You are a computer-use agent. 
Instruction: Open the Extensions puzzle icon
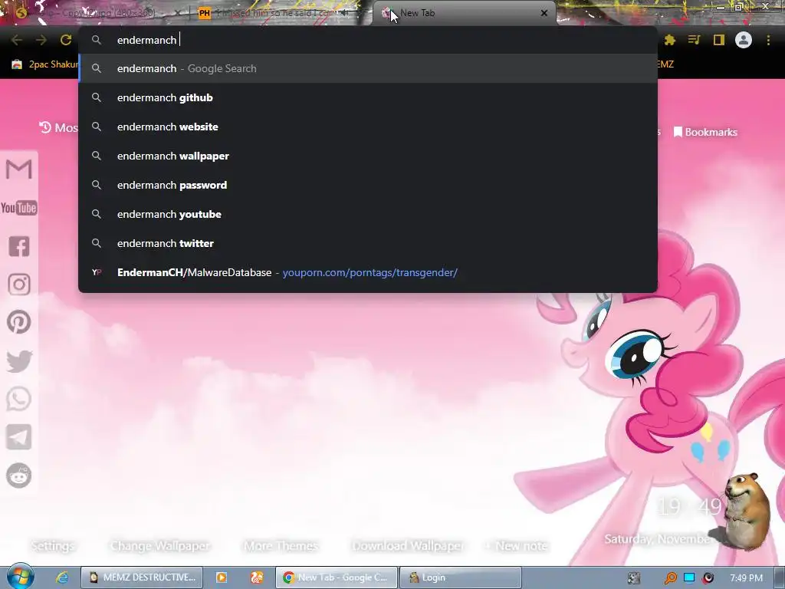point(670,40)
